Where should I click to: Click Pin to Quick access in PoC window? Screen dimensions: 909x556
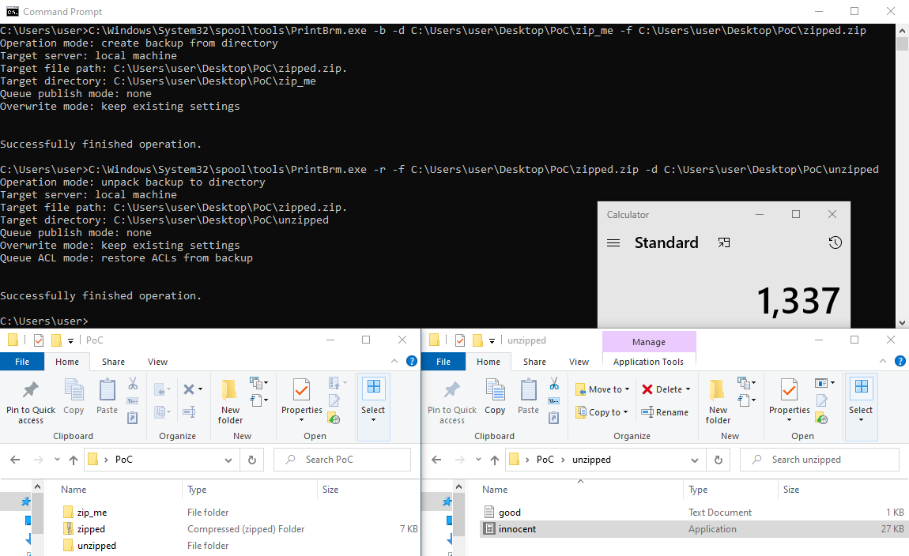point(31,399)
